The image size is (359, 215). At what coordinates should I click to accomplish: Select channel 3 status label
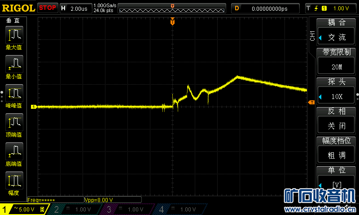tap(109, 210)
